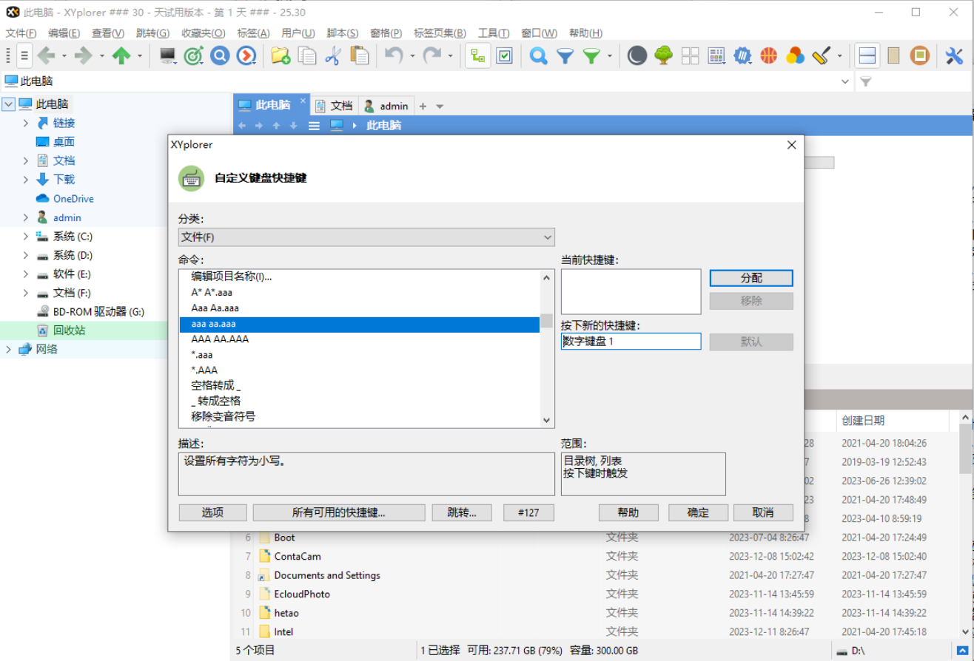Click the 所有可用的快捷键 button
The width and height of the screenshot is (974, 661).
click(339, 512)
